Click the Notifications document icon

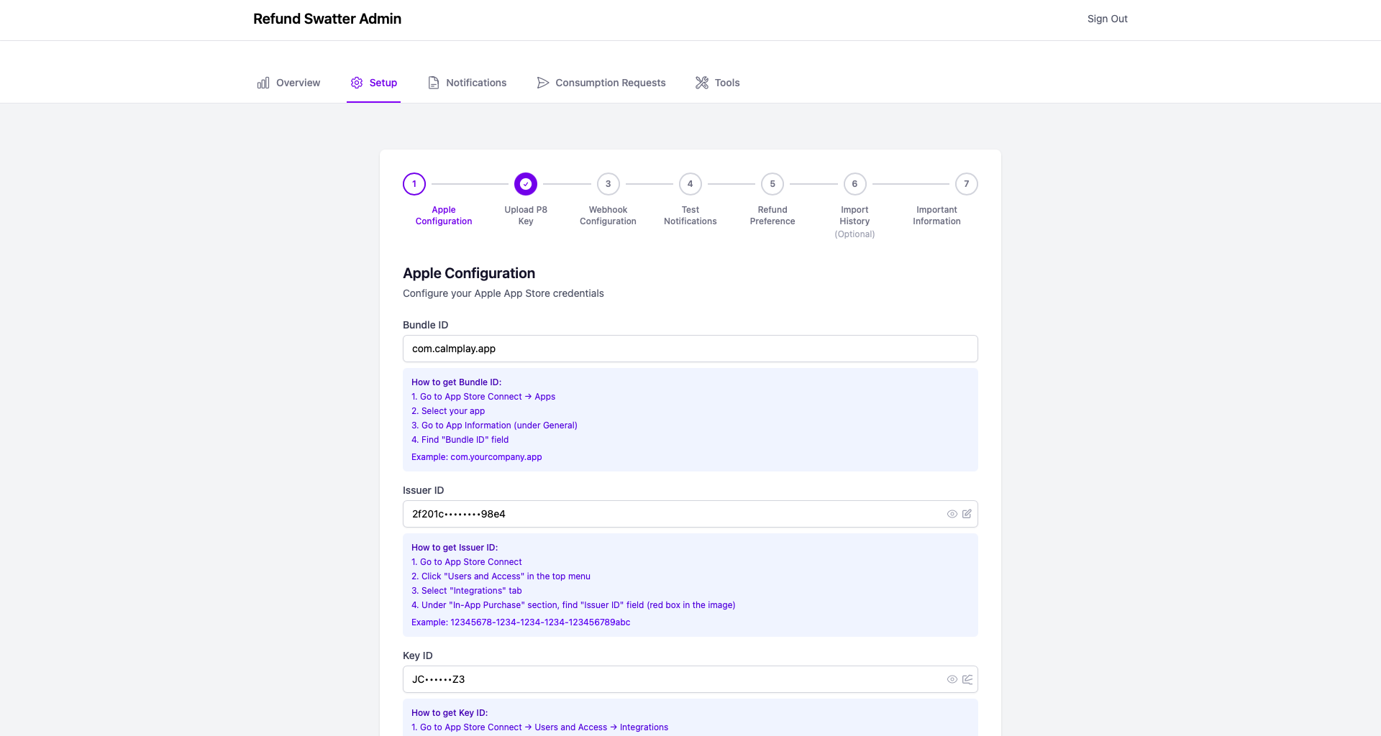pos(434,83)
